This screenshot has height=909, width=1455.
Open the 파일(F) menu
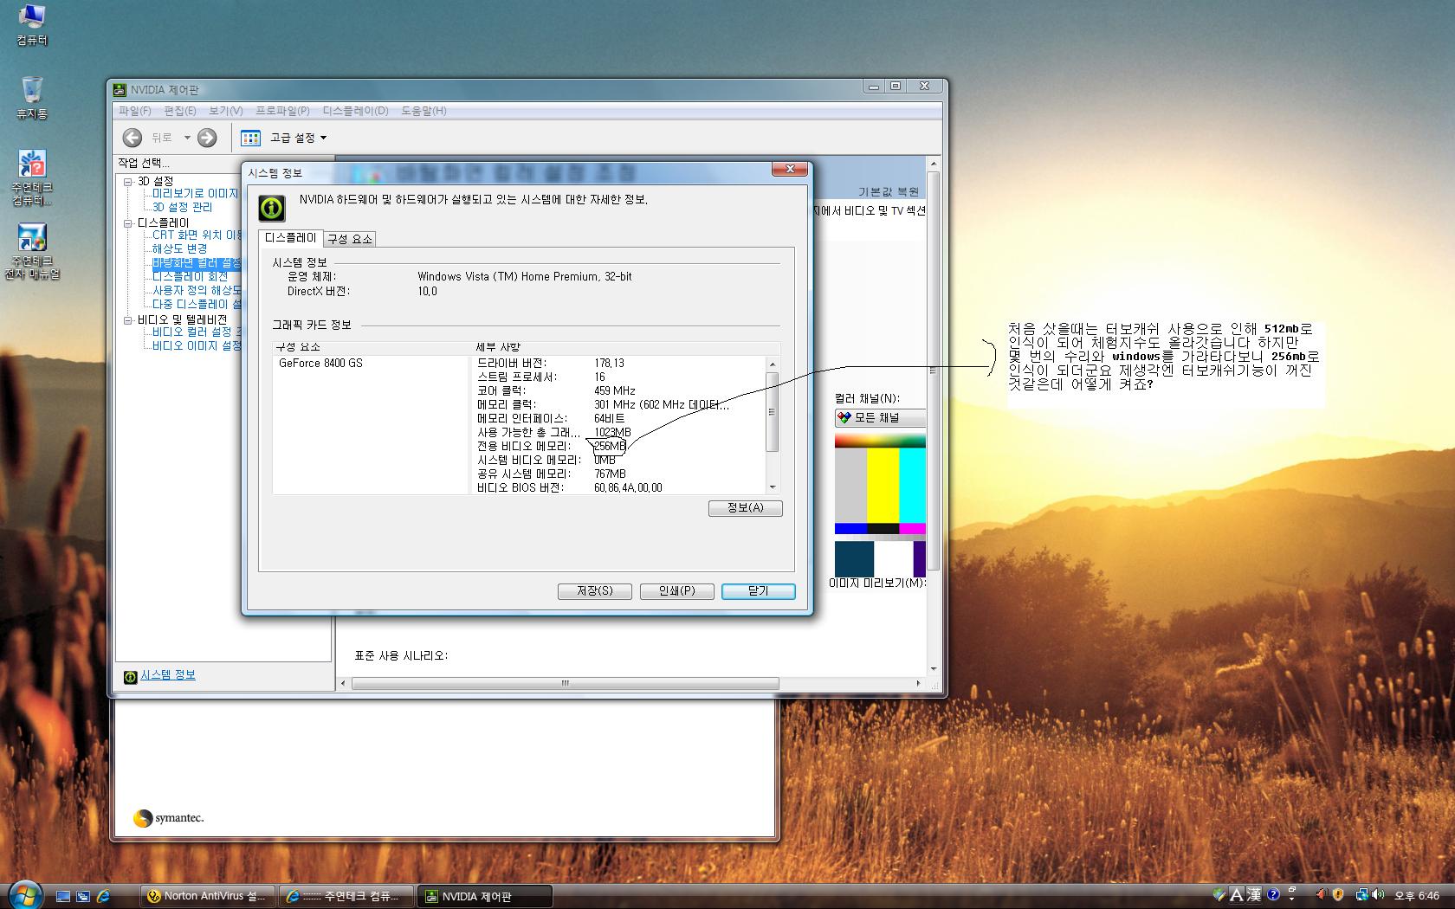[135, 111]
